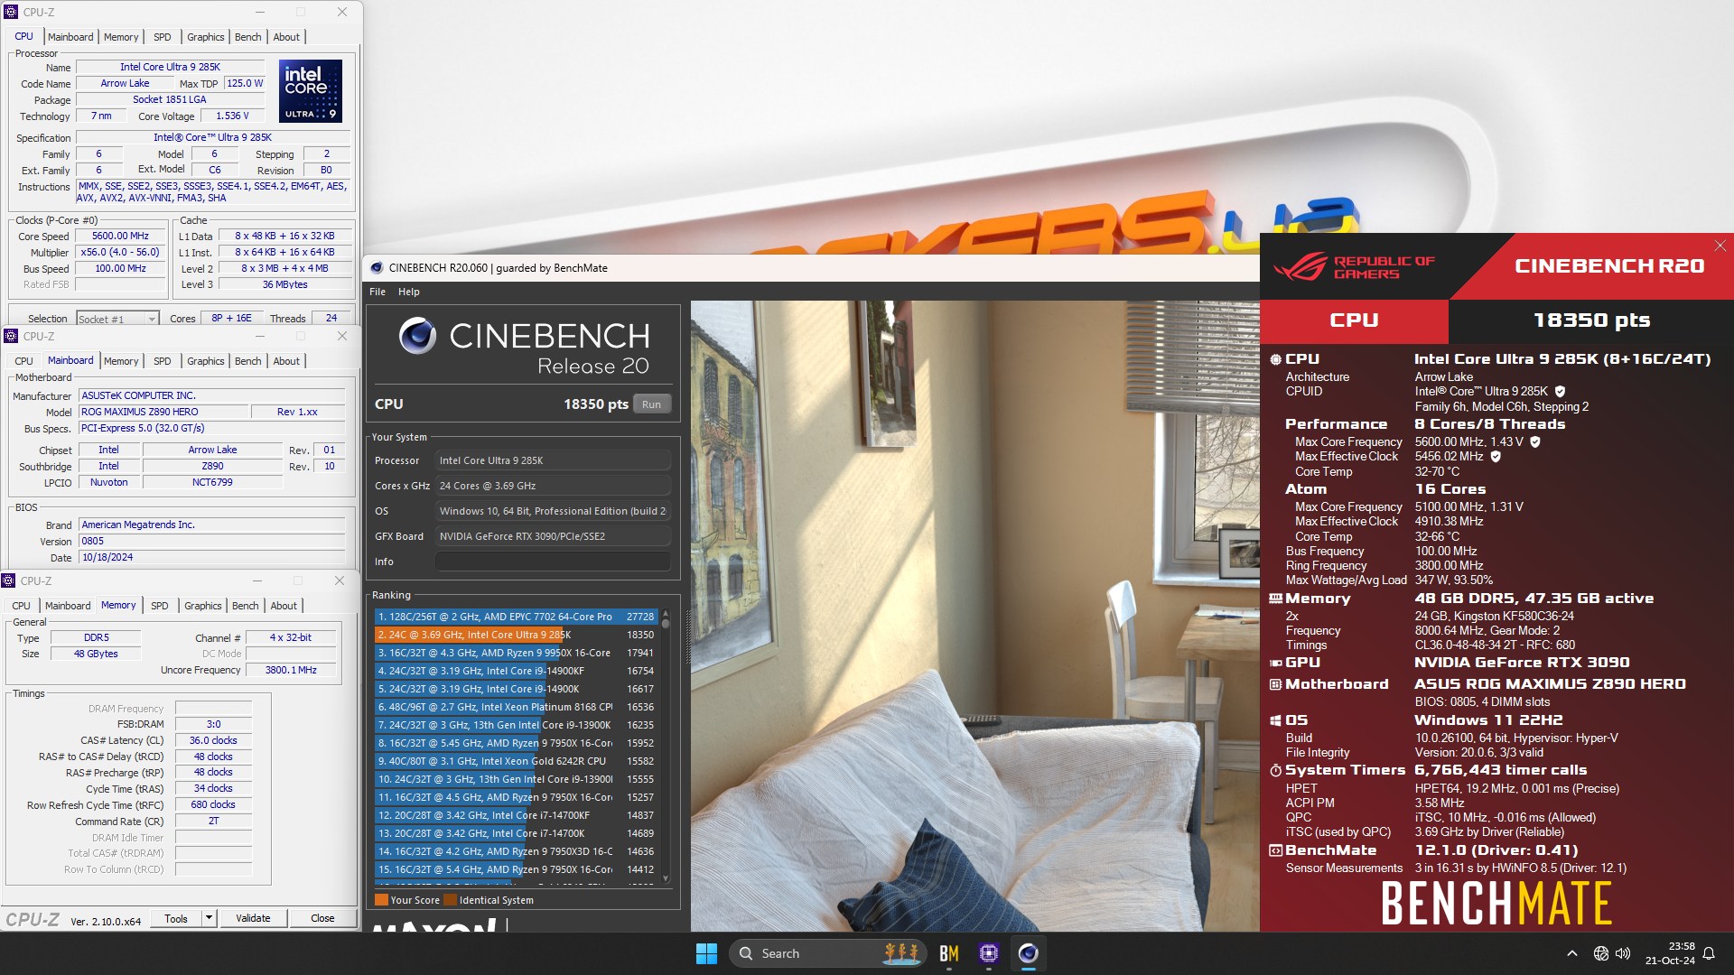1734x975 pixels.
Task: Click the taskbar search box
Action: coord(828,953)
